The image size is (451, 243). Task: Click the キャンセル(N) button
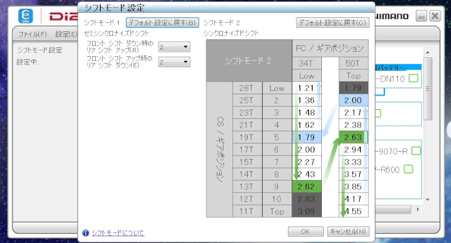pos(348,231)
